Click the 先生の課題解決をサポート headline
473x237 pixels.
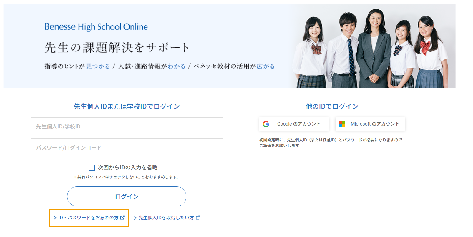point(117,47)
